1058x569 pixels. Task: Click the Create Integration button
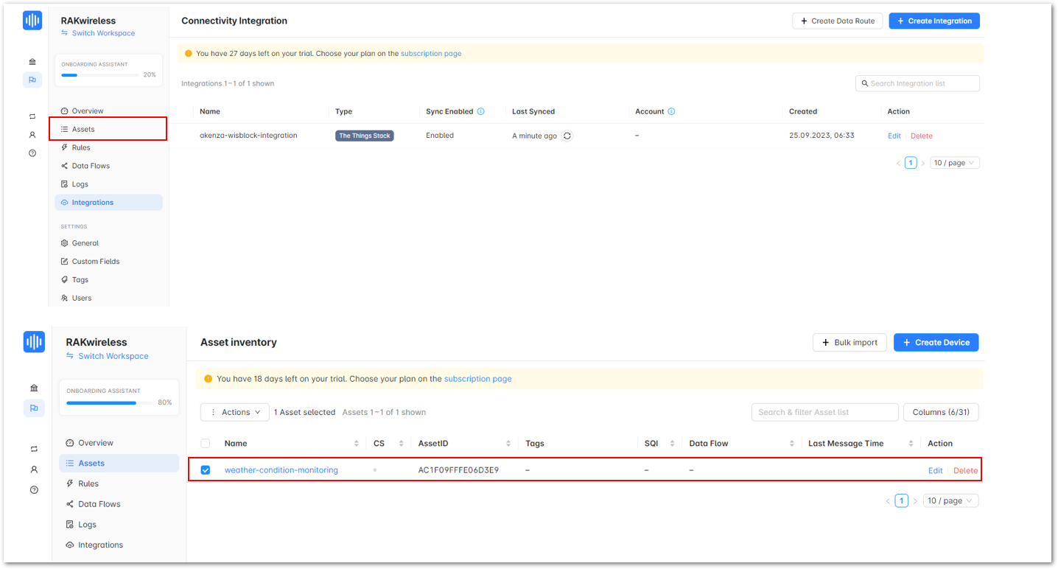click(934, 21)
